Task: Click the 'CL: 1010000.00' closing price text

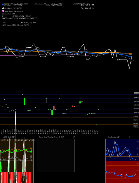Action: (54, 5)
